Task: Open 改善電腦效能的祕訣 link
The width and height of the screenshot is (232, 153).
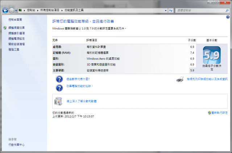Action: pyautogui.click(x=80, y=86)
